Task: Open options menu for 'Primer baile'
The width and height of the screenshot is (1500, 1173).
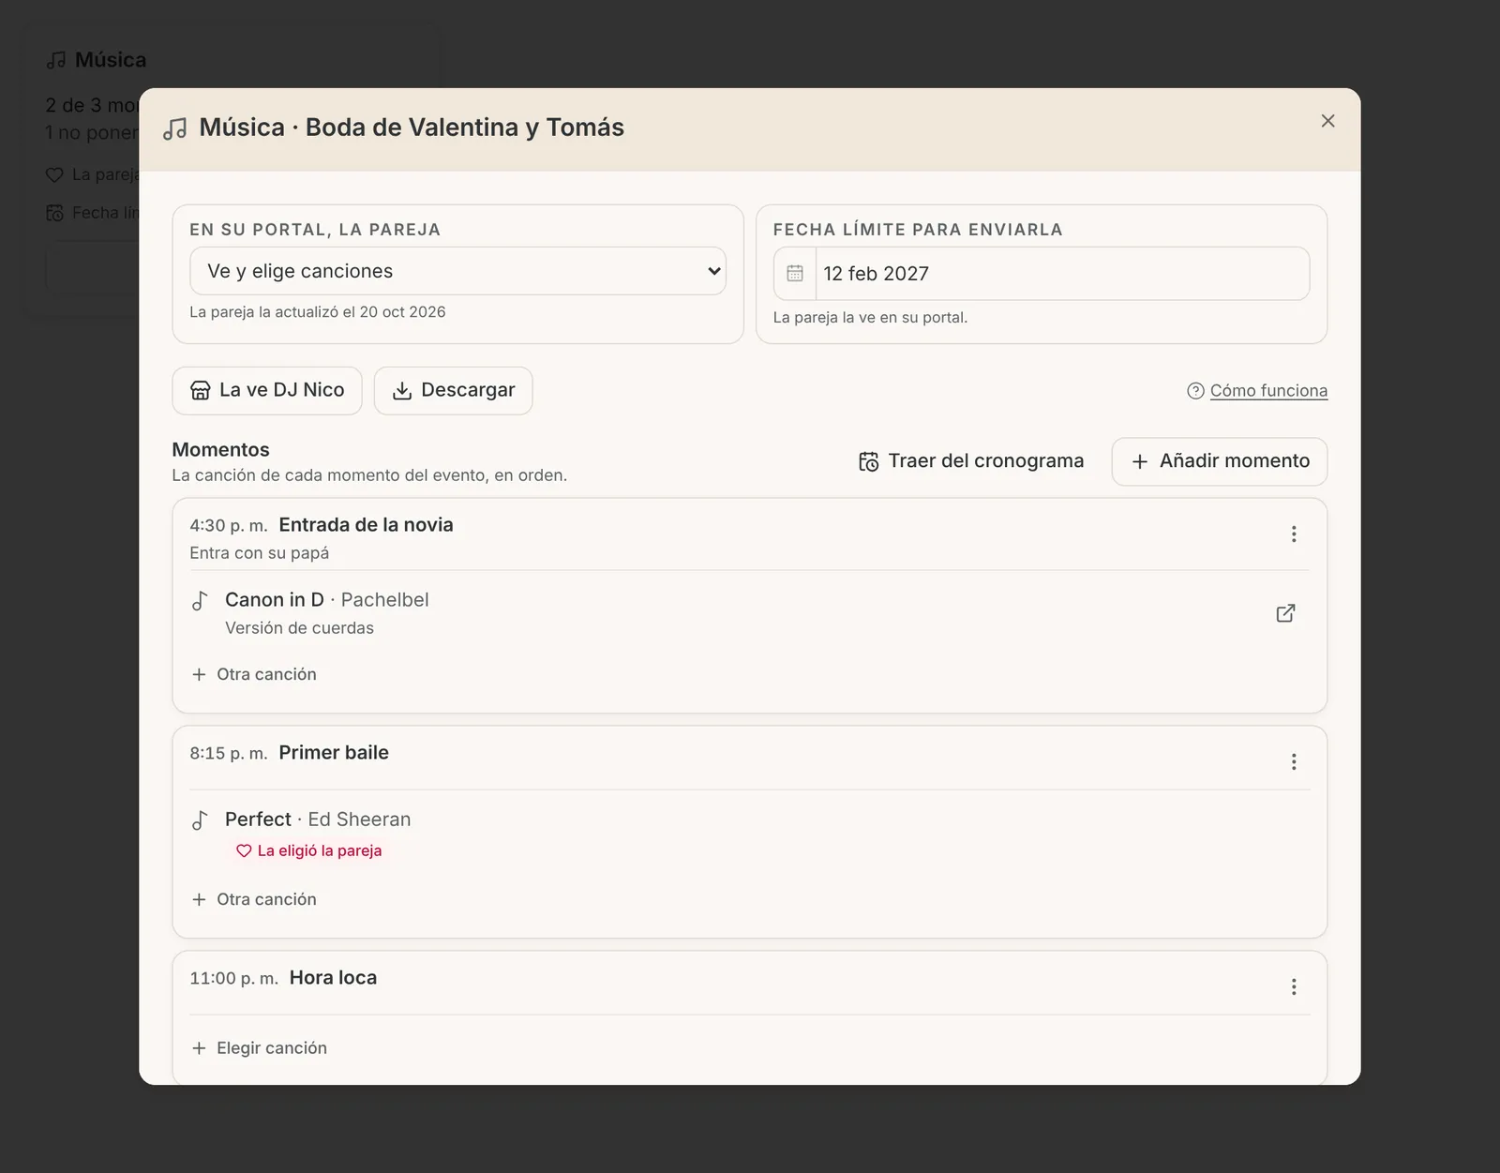Action: coord(1294,761)
